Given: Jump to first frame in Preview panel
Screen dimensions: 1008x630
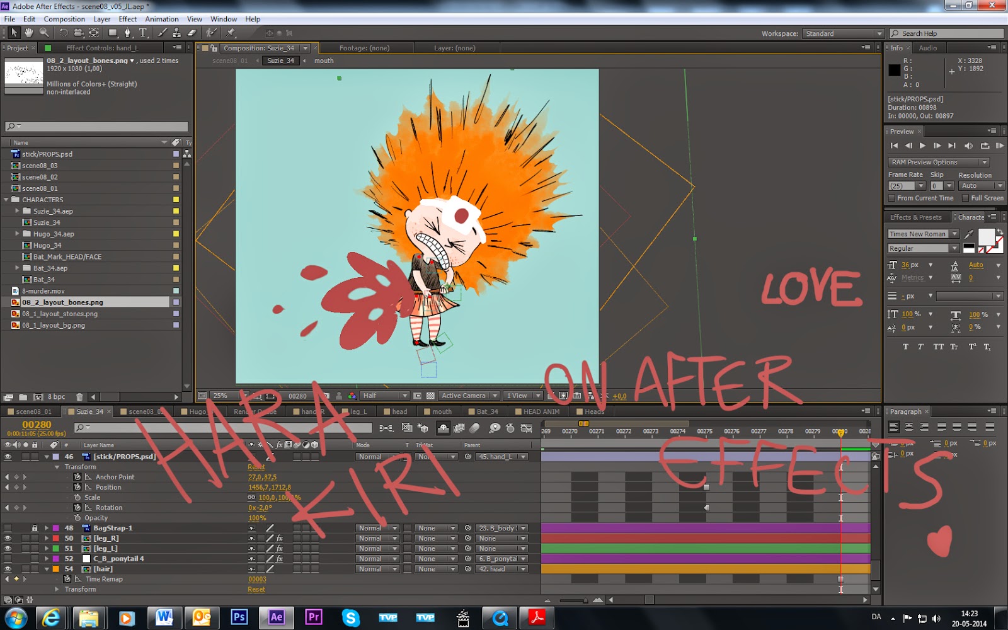Looking at the screenshot, I should (894, 146).
